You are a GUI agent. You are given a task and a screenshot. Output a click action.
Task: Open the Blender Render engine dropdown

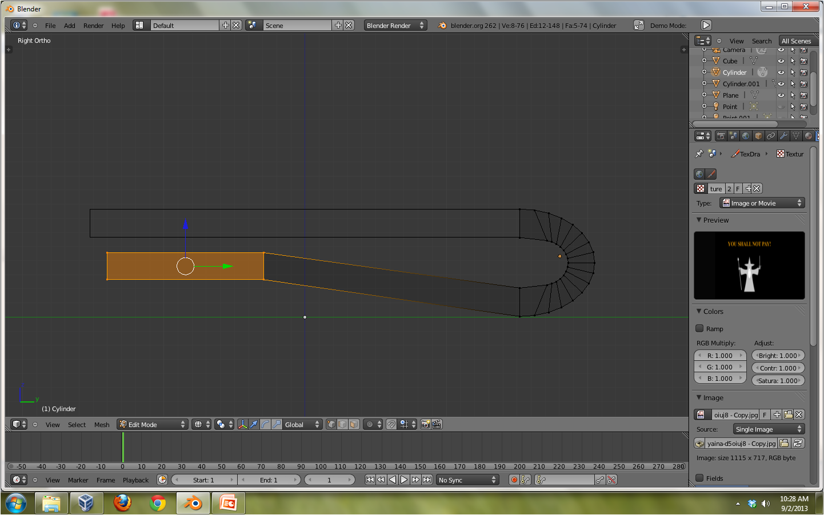[x=395, y=25]
